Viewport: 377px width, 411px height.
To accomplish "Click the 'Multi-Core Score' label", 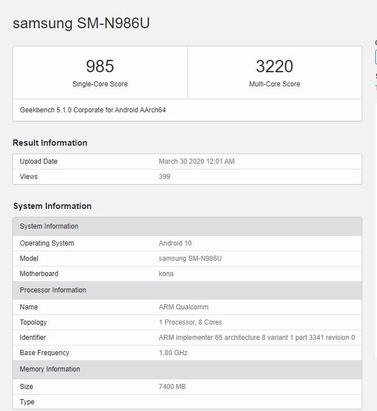I will point(275,84).
